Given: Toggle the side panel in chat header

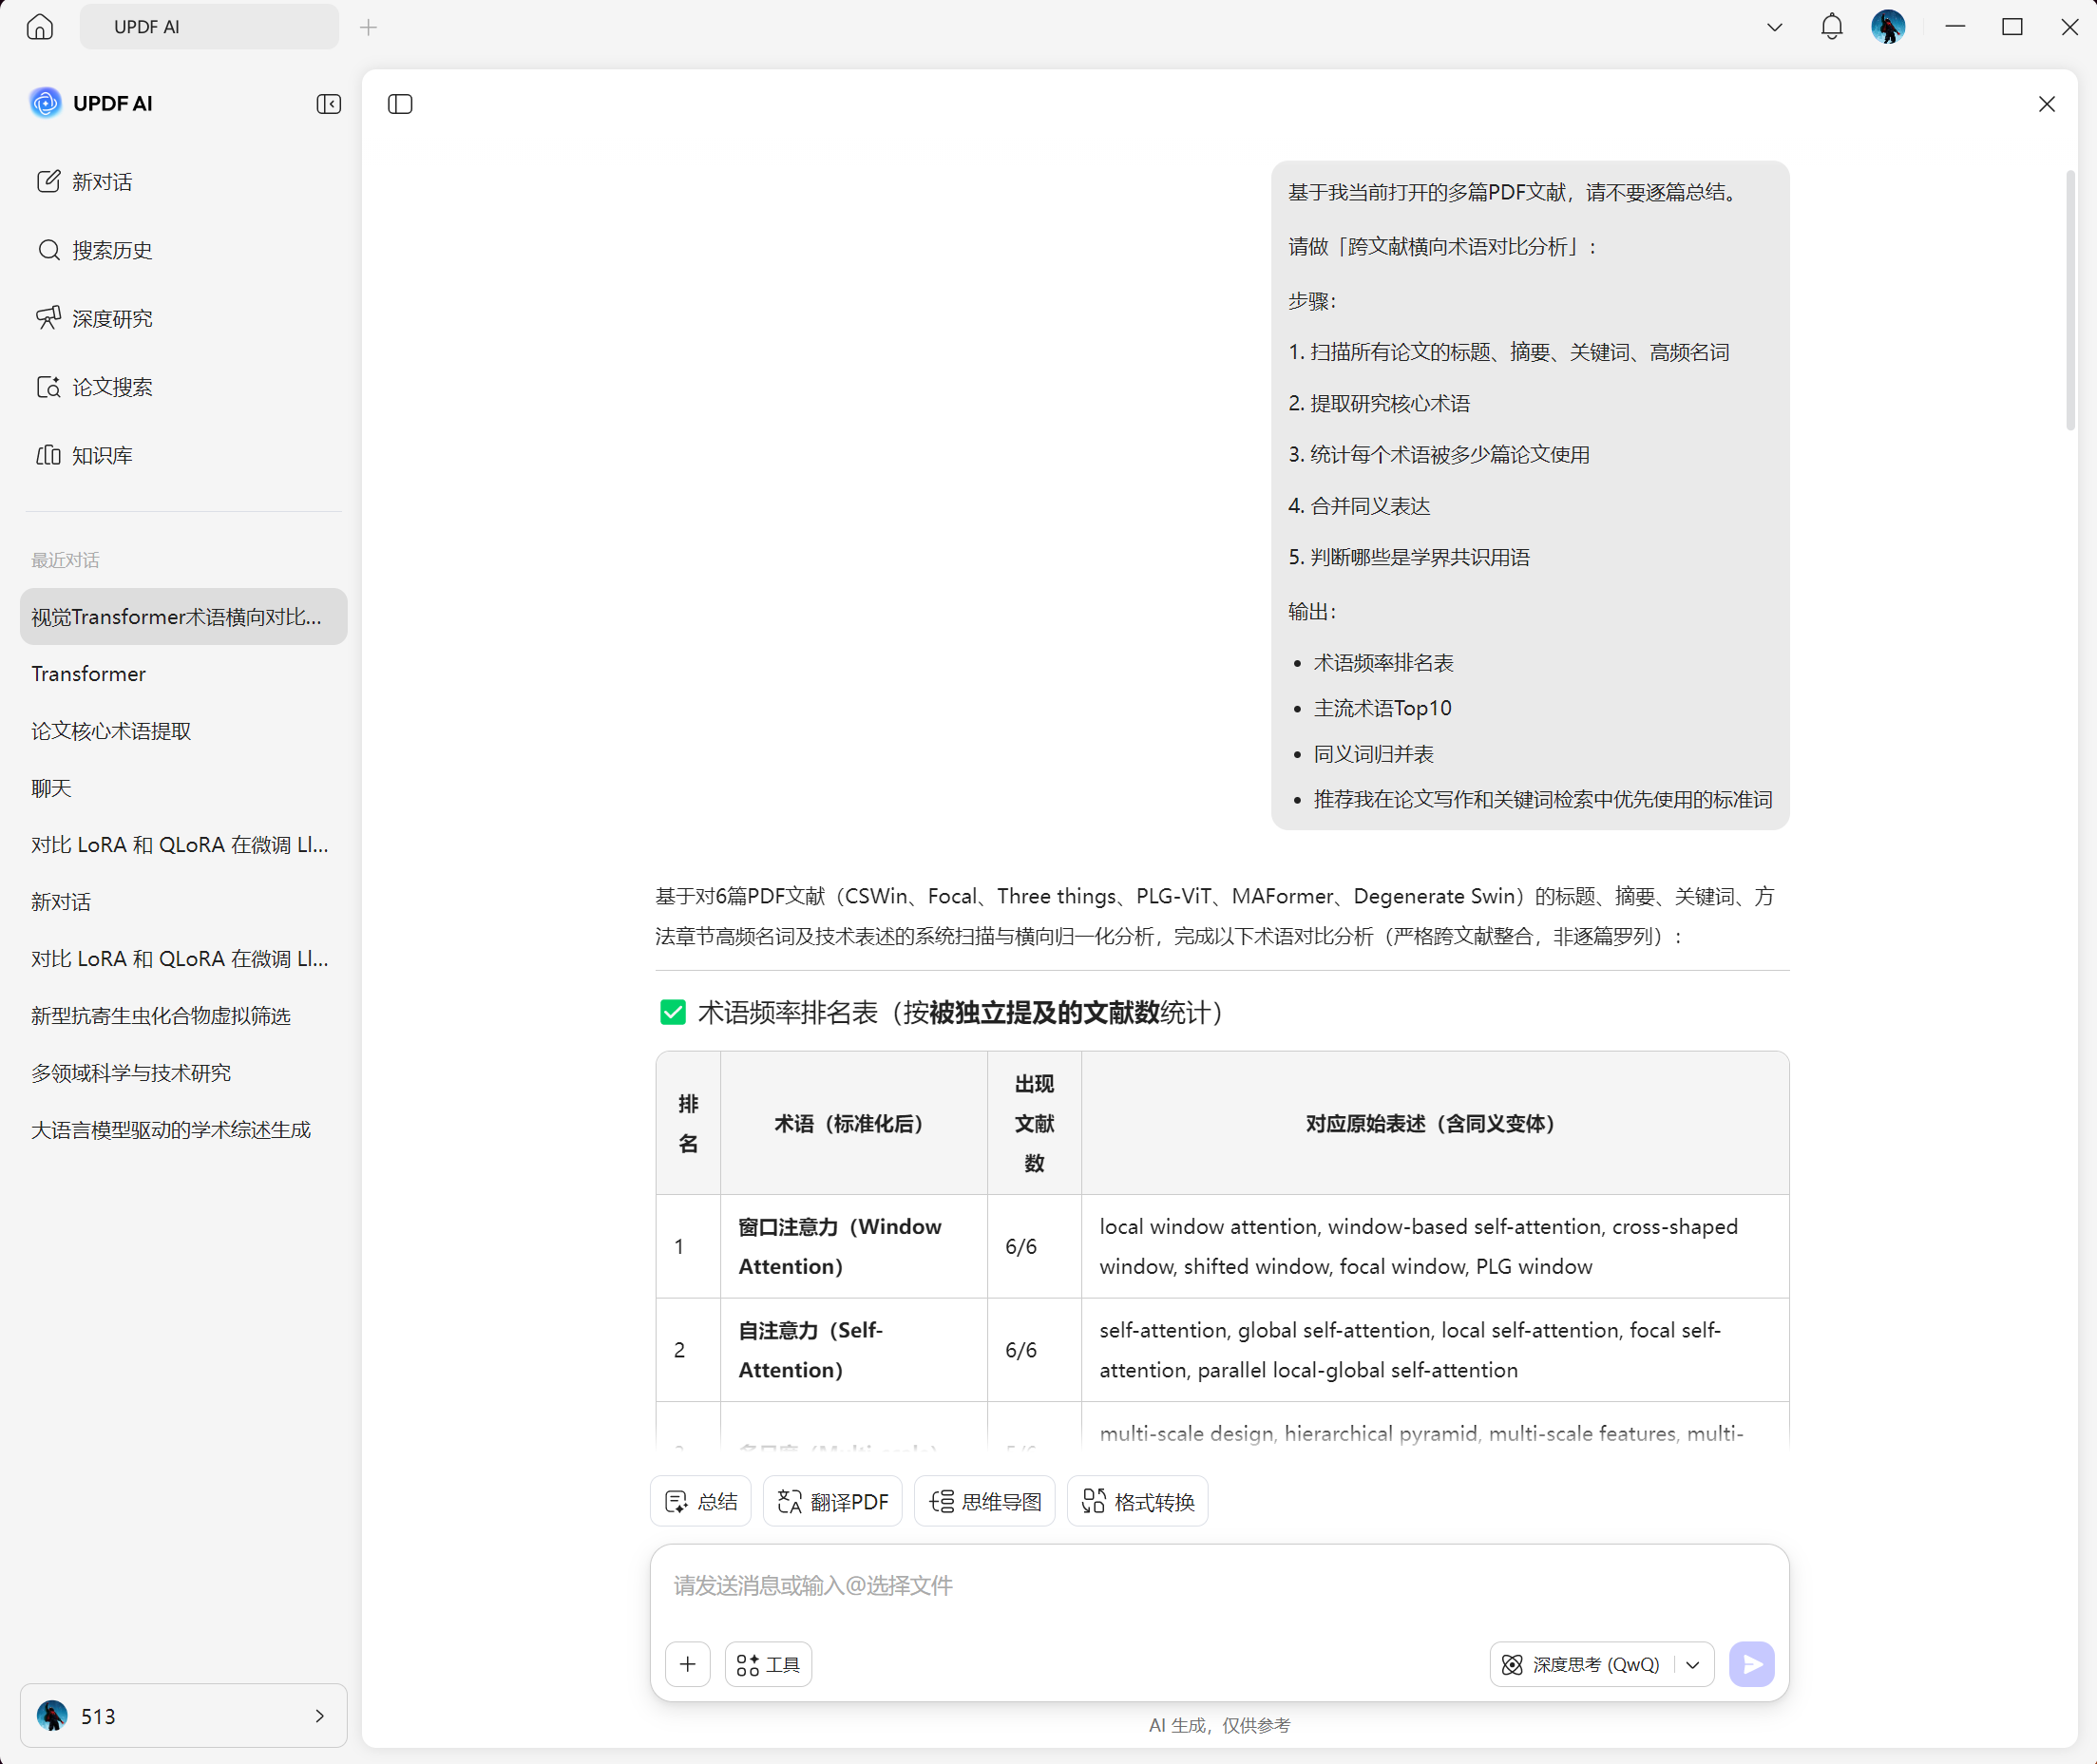Looking at the screenshot, I should pos(400,104).
